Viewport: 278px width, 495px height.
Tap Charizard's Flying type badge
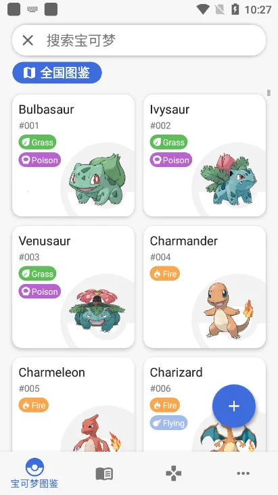(168, 423)
